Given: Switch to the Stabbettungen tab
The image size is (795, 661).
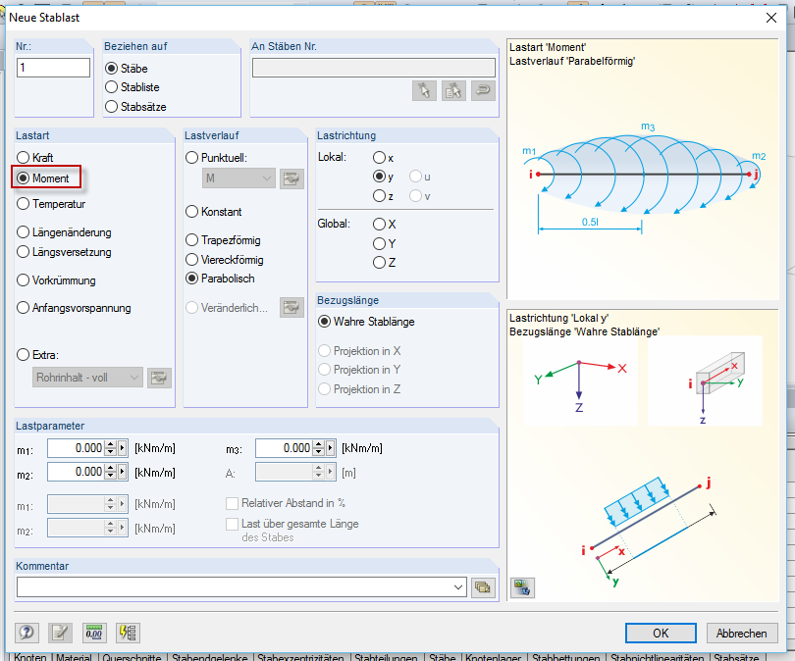Looking at the screenshot, I should click(x=567, y=657).
